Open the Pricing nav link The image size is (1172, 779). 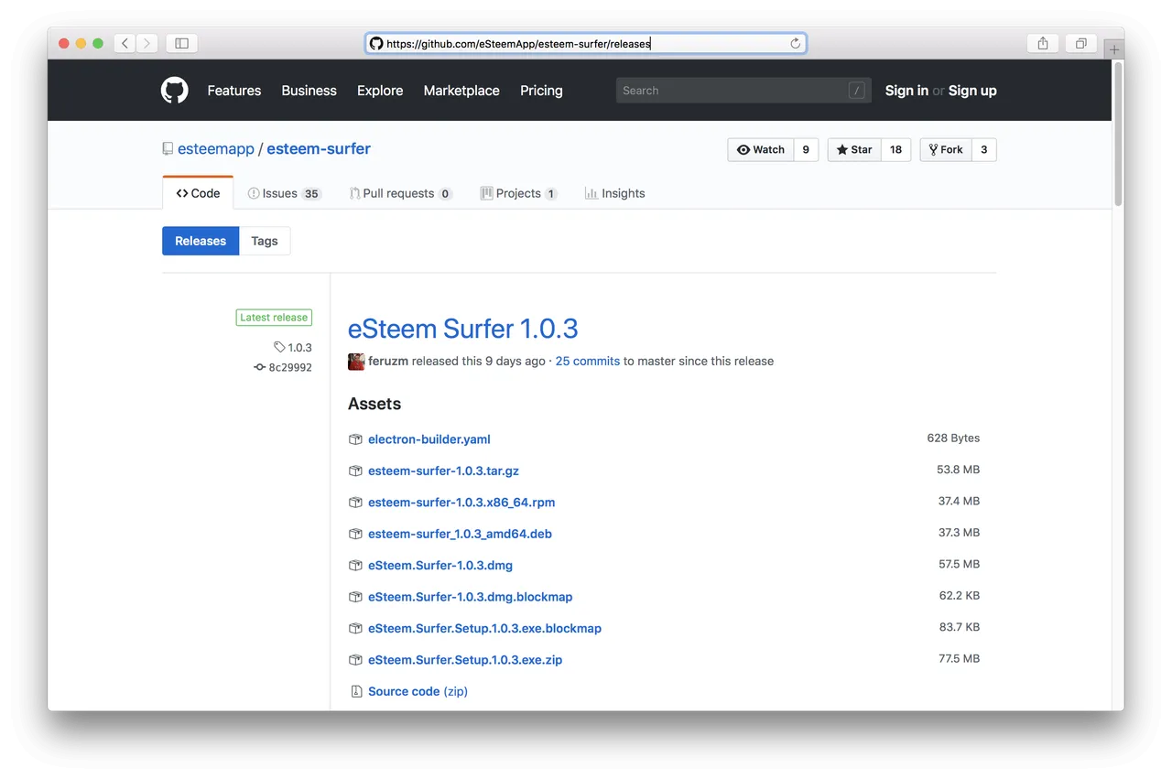pyautogui.click(x=541, y=91)
